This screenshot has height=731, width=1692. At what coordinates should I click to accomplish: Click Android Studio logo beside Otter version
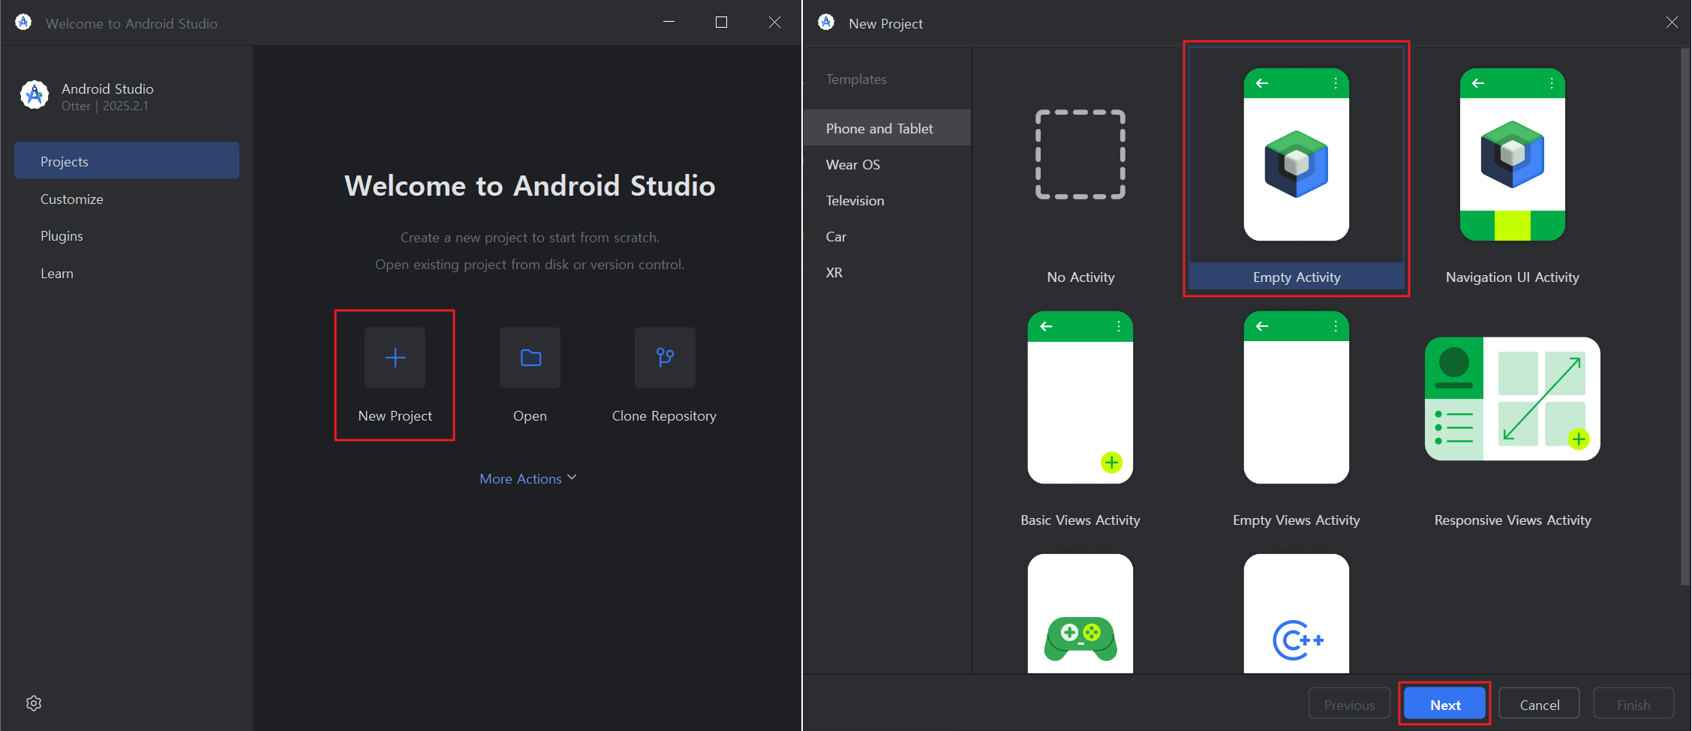point(35,95)
